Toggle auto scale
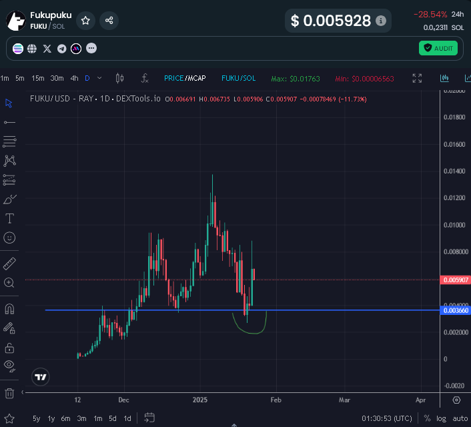 (x=460, y=418)
